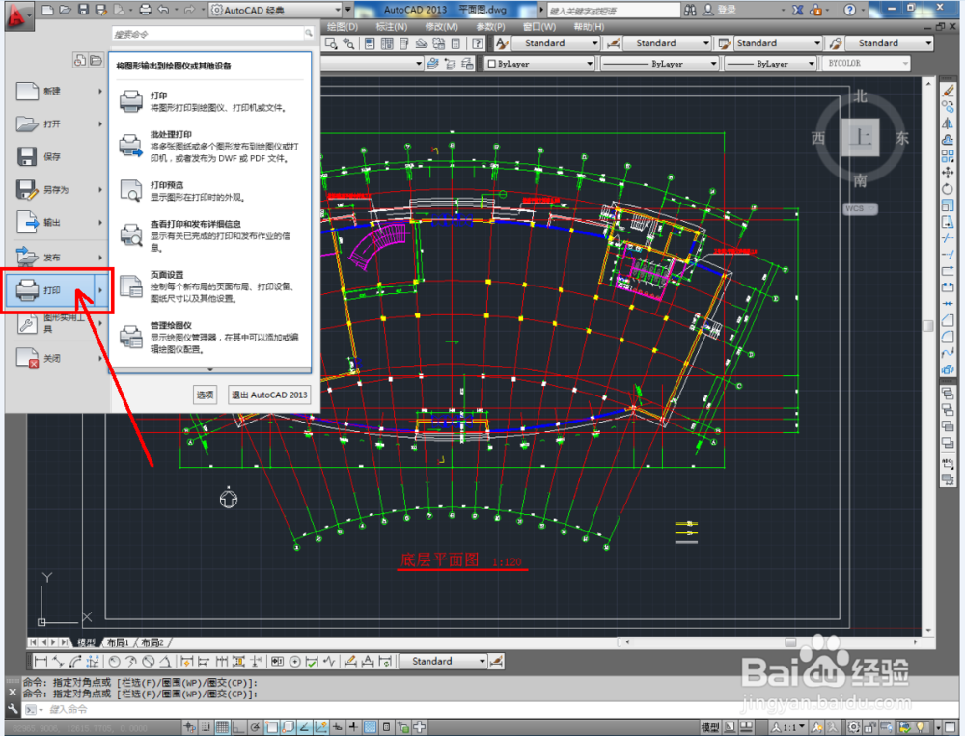
Task: Switch to the 布局1 layout tab
Action: [x=118, y=642]
